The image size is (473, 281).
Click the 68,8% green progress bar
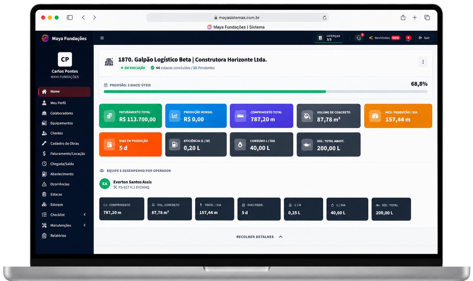point(215,92)
